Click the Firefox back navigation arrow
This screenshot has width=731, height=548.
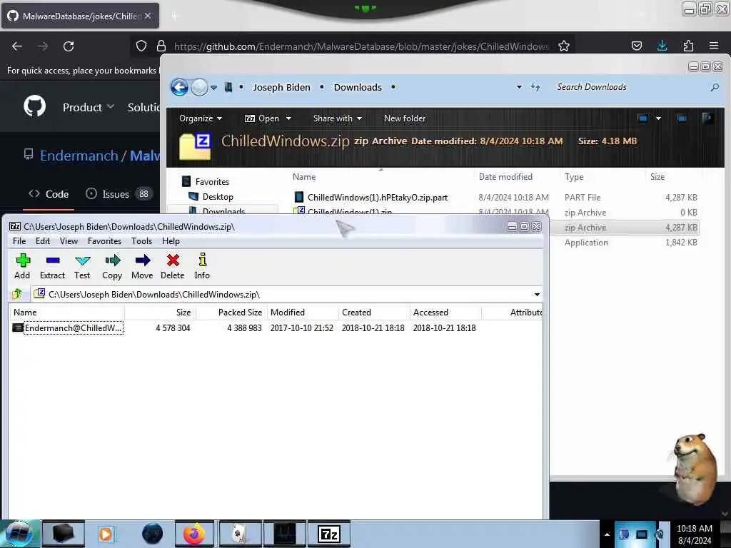[x=17, y=46]
